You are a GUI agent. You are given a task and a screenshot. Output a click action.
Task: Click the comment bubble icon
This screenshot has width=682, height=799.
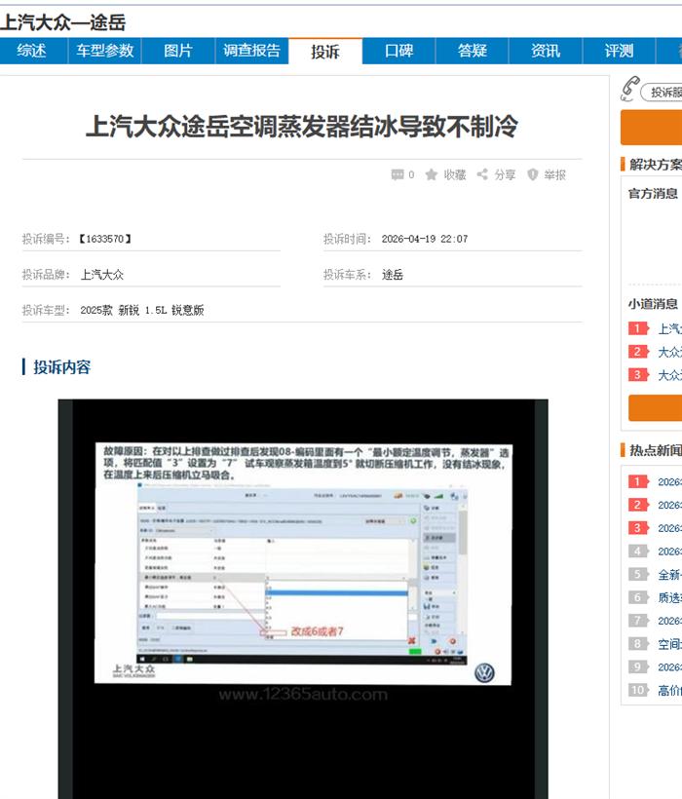pos(398,175)
